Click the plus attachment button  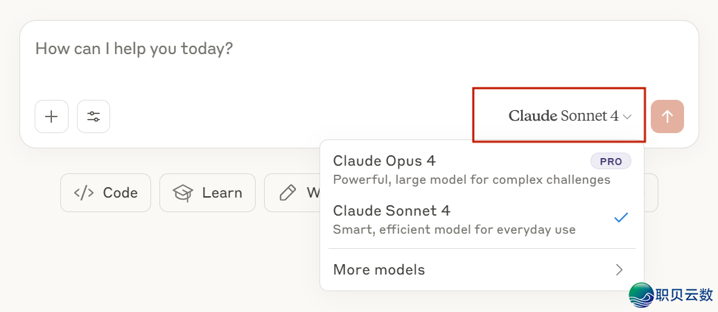(x=51, y=116)
